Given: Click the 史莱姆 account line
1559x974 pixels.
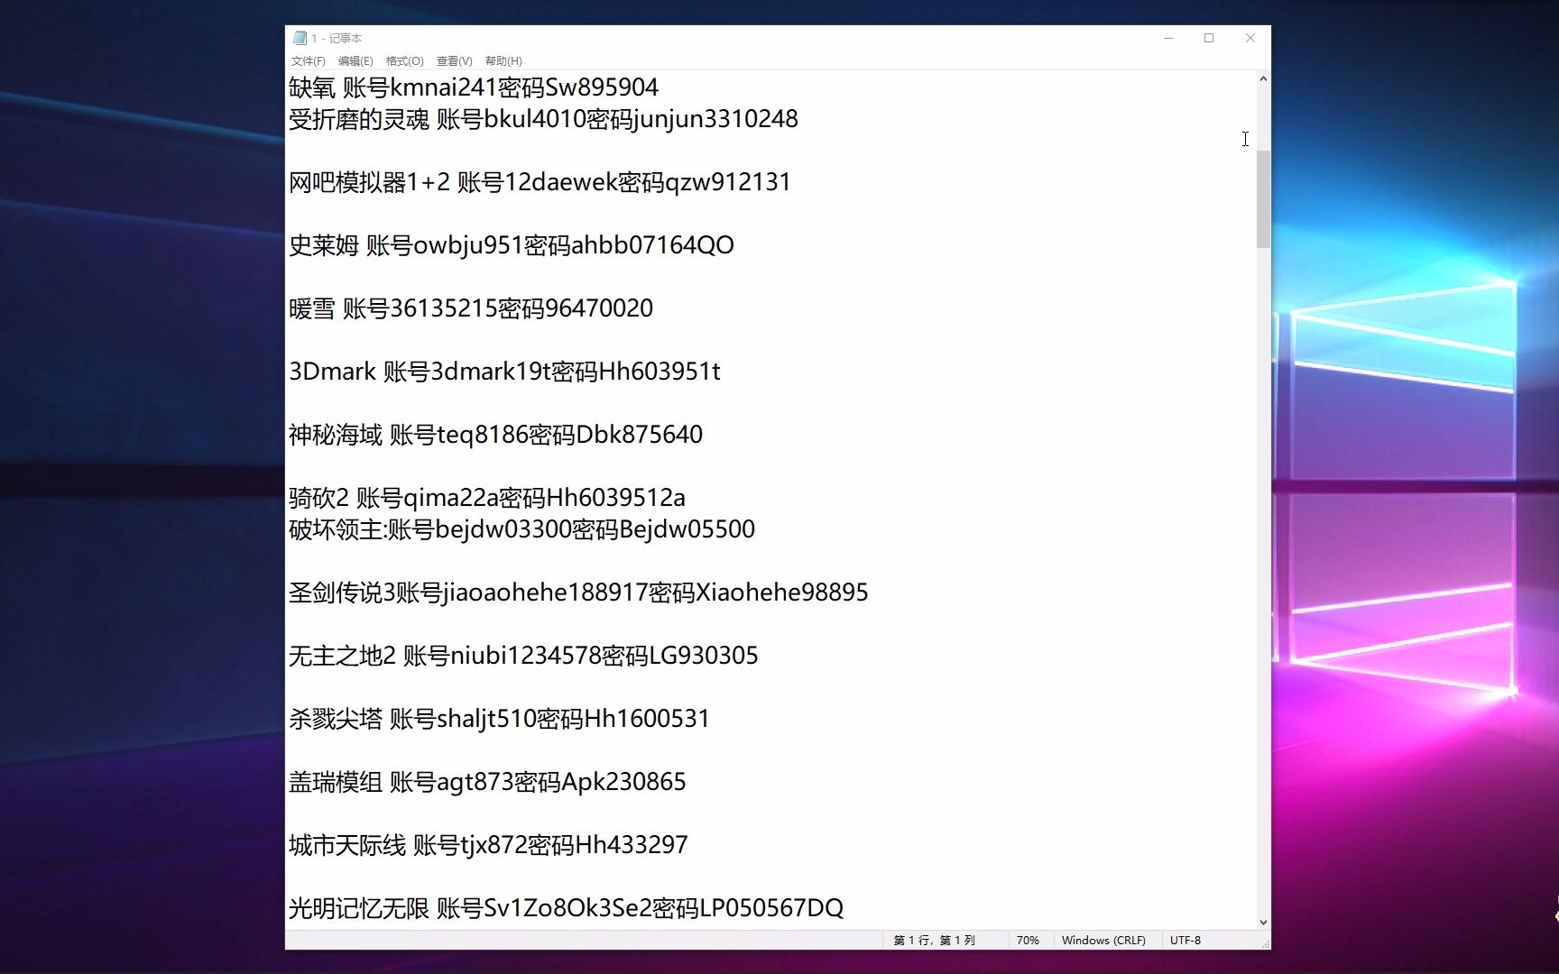Looking at the screenshot, I should [x=512, y=245].
